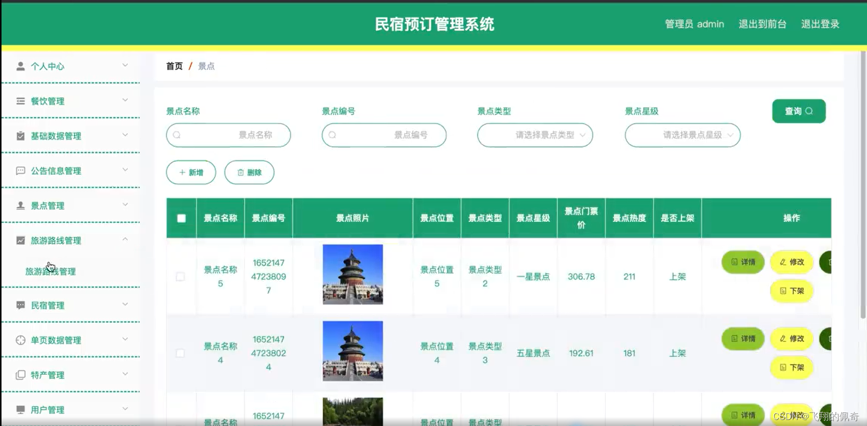Expand the 餐饮管理 menu chevron
The image size is (867, 426).
click(x=125, y=100)
